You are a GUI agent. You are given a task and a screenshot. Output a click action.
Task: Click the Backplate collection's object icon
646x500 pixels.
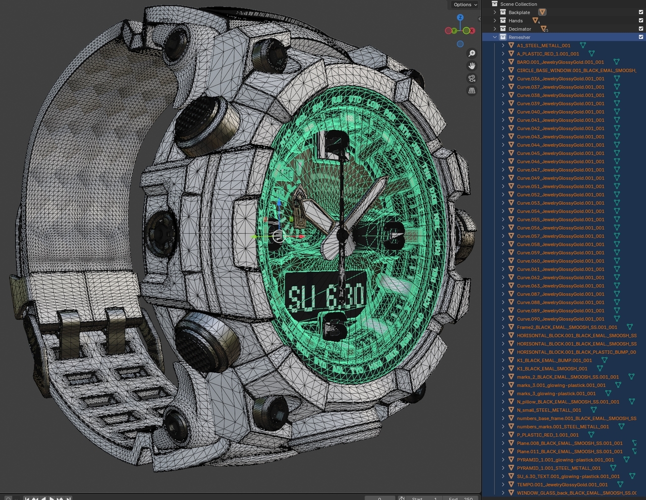(542, 12)
